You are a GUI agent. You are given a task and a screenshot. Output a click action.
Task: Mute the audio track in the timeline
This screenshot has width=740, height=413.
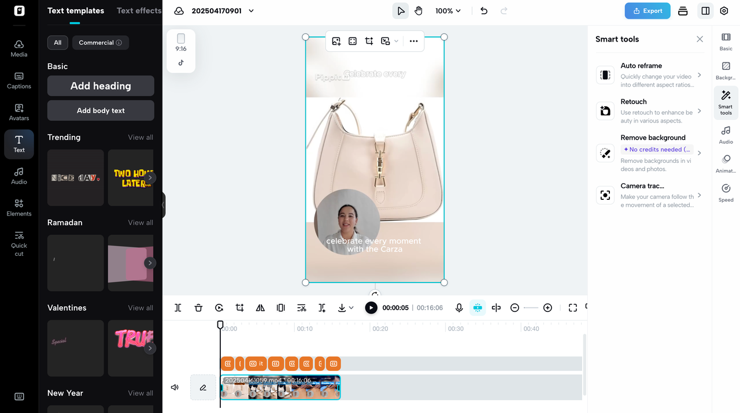(175, 387)
